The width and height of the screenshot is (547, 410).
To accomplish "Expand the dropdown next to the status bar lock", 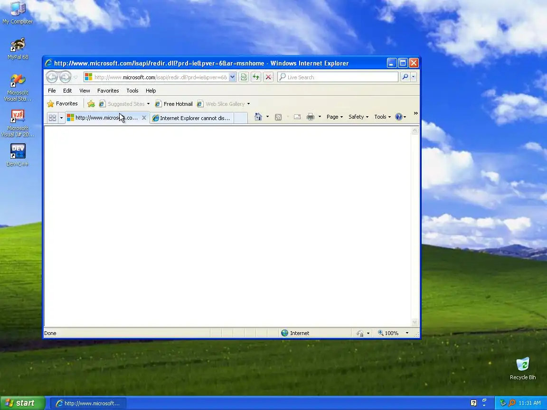I will [368, 333].
